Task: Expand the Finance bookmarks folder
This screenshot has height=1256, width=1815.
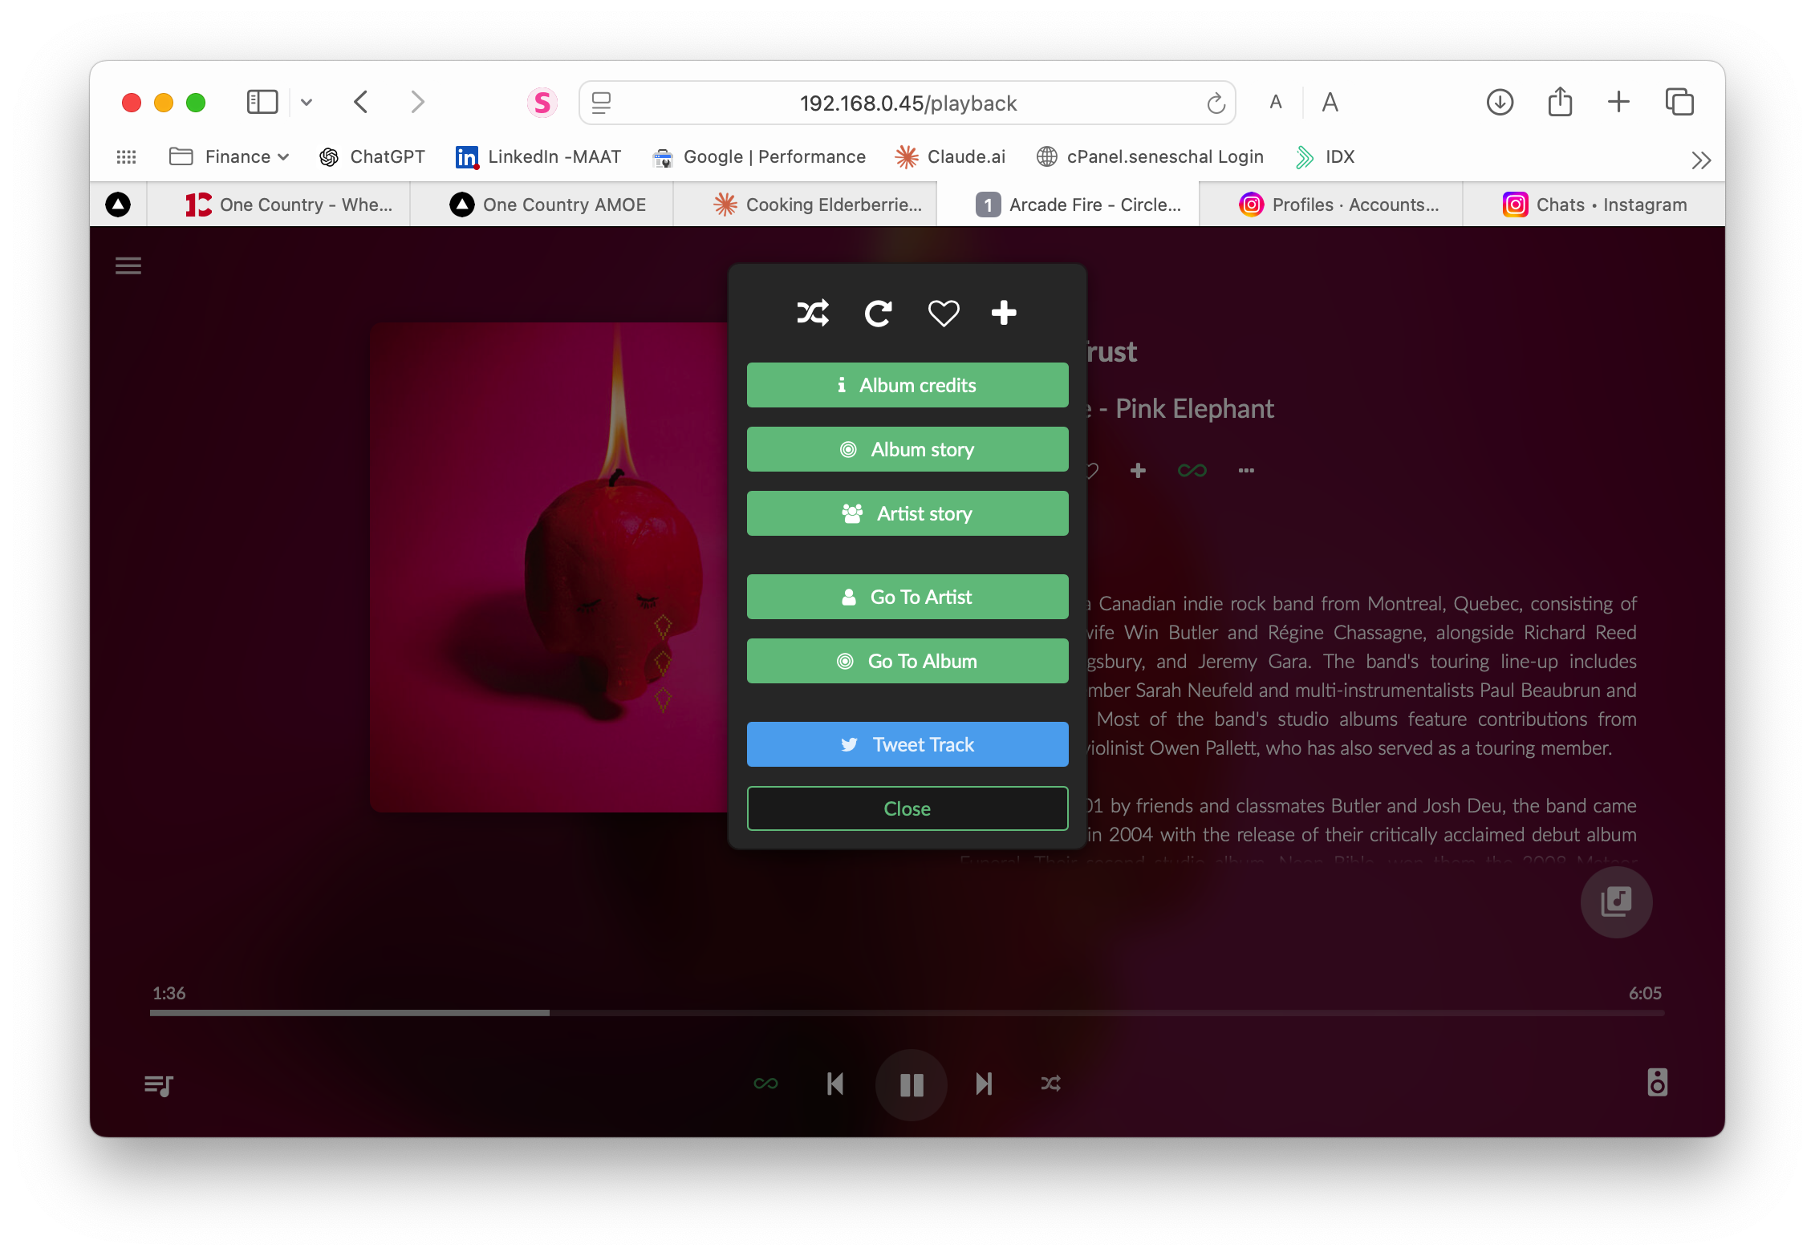Action: click(x=229, y=157)
